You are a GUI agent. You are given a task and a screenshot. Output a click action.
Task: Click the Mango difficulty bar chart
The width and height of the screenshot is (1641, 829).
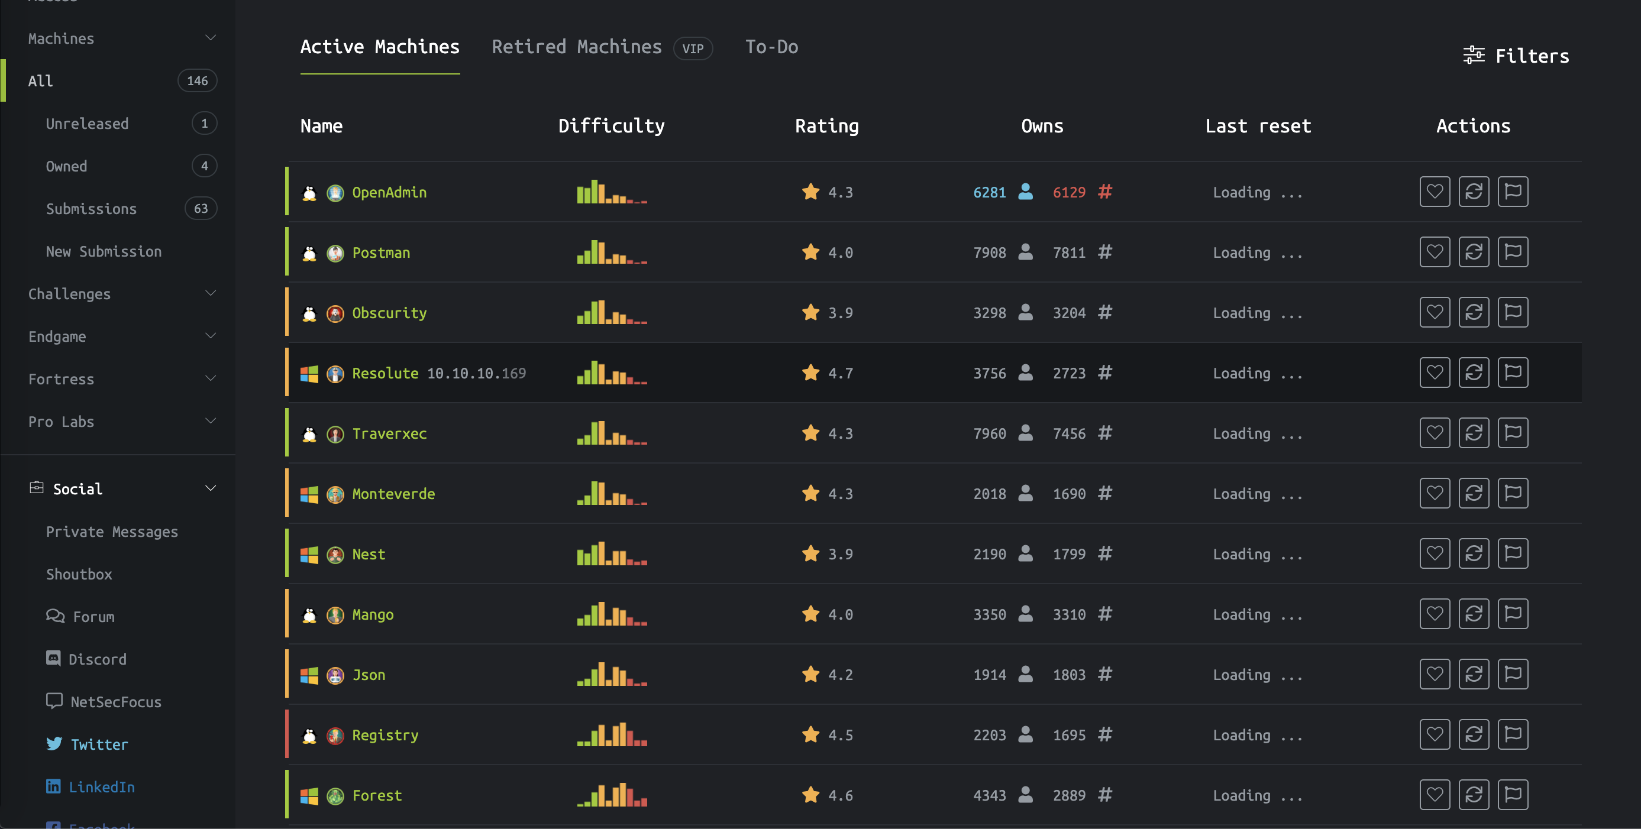(x=612, y=614)
